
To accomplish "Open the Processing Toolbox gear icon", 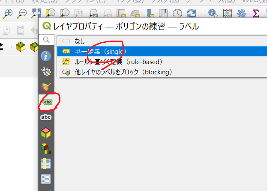I will click(242, 13).
